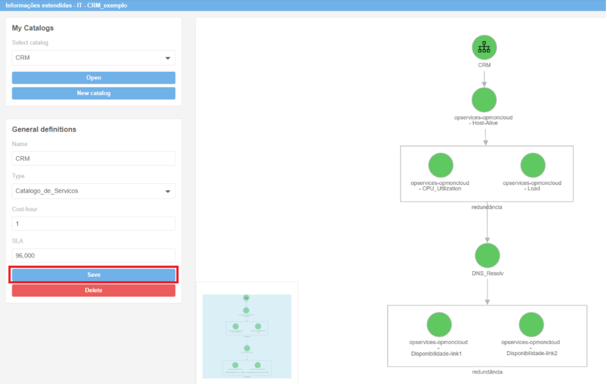Click the CRM root node icon
Screen dimensions: 607x384
pyautogui.click(x=484, y=47)
